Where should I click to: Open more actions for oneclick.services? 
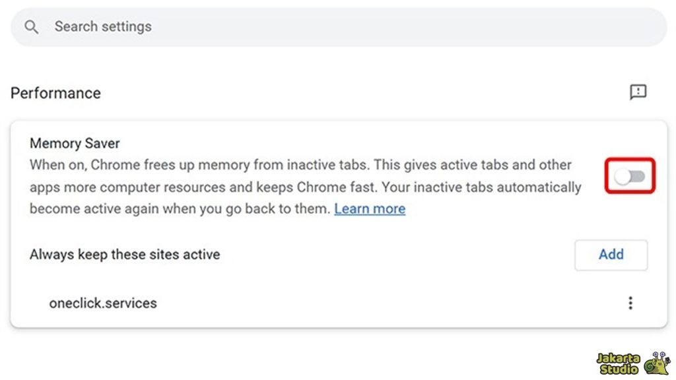click(630, 303)
